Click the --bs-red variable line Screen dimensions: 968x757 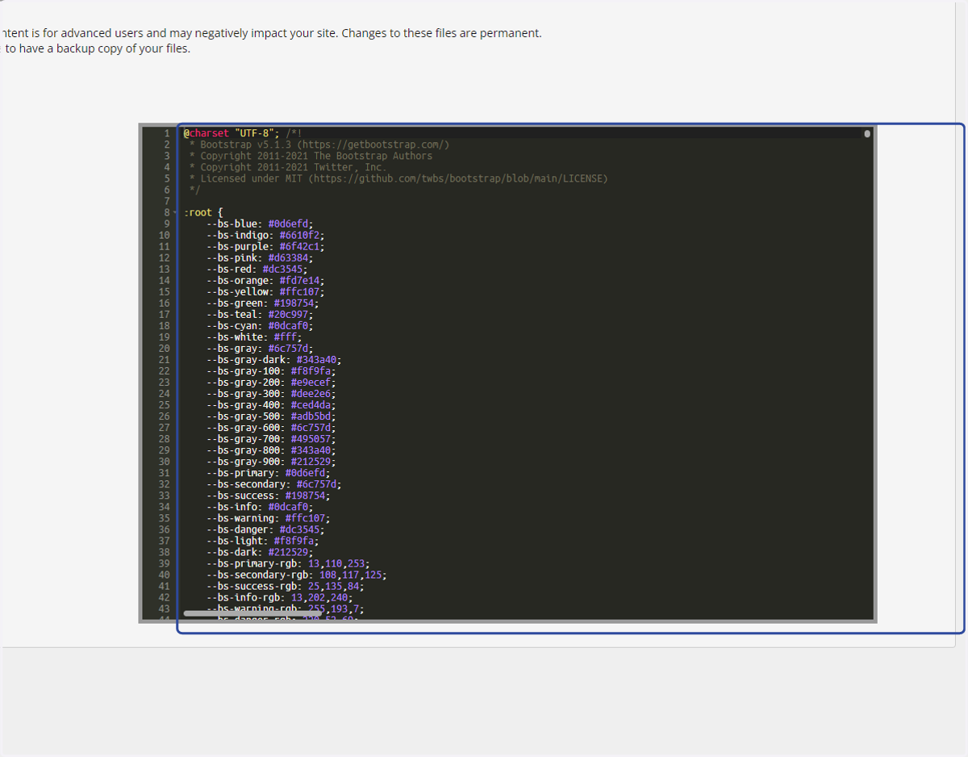click(257, 269)
